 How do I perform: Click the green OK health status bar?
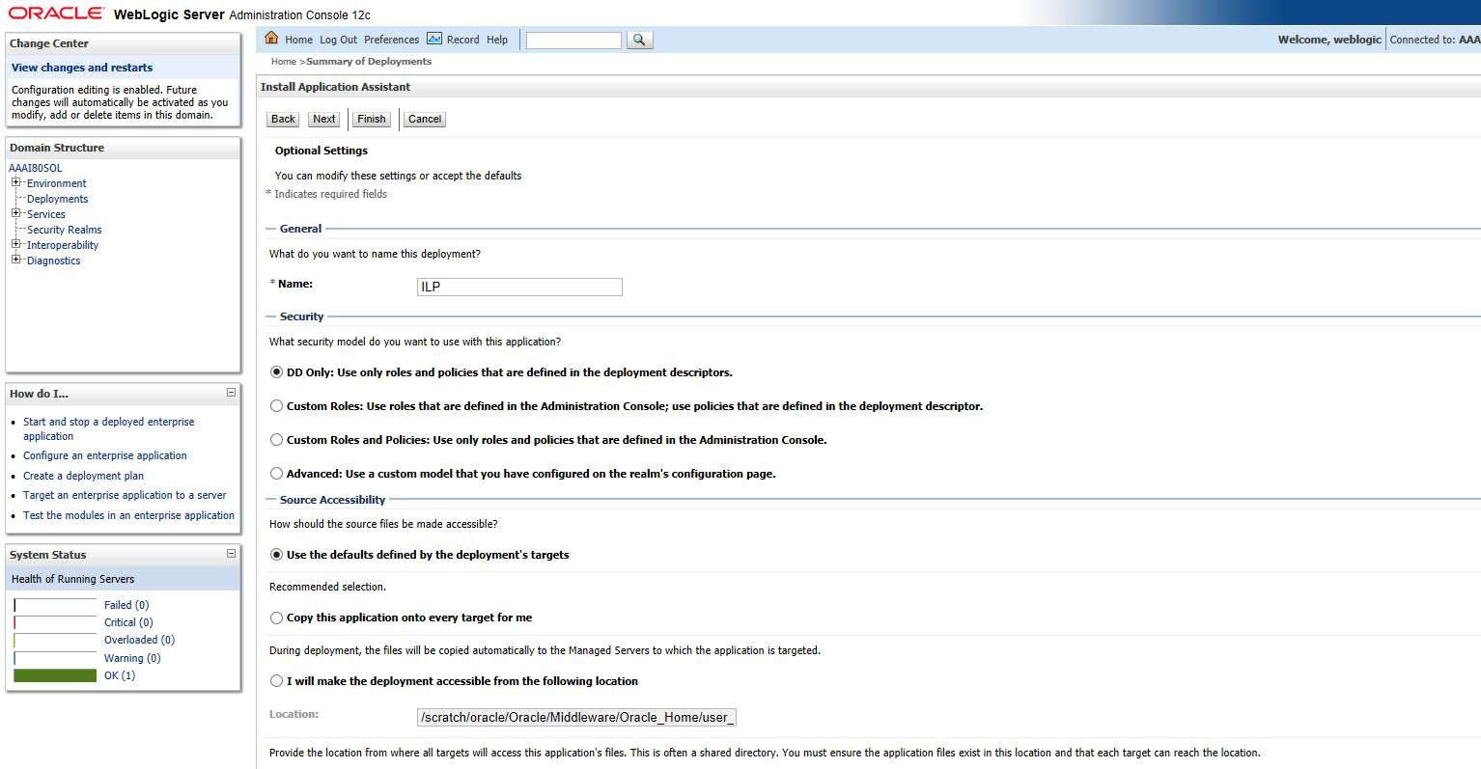tap(54, 674)
